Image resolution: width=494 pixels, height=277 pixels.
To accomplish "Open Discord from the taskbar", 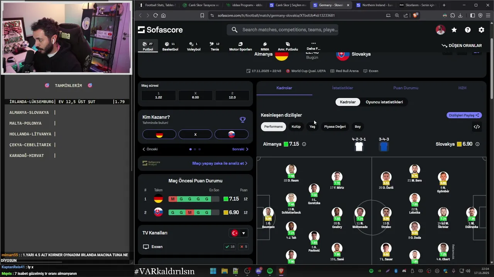I will coord(259,271).
